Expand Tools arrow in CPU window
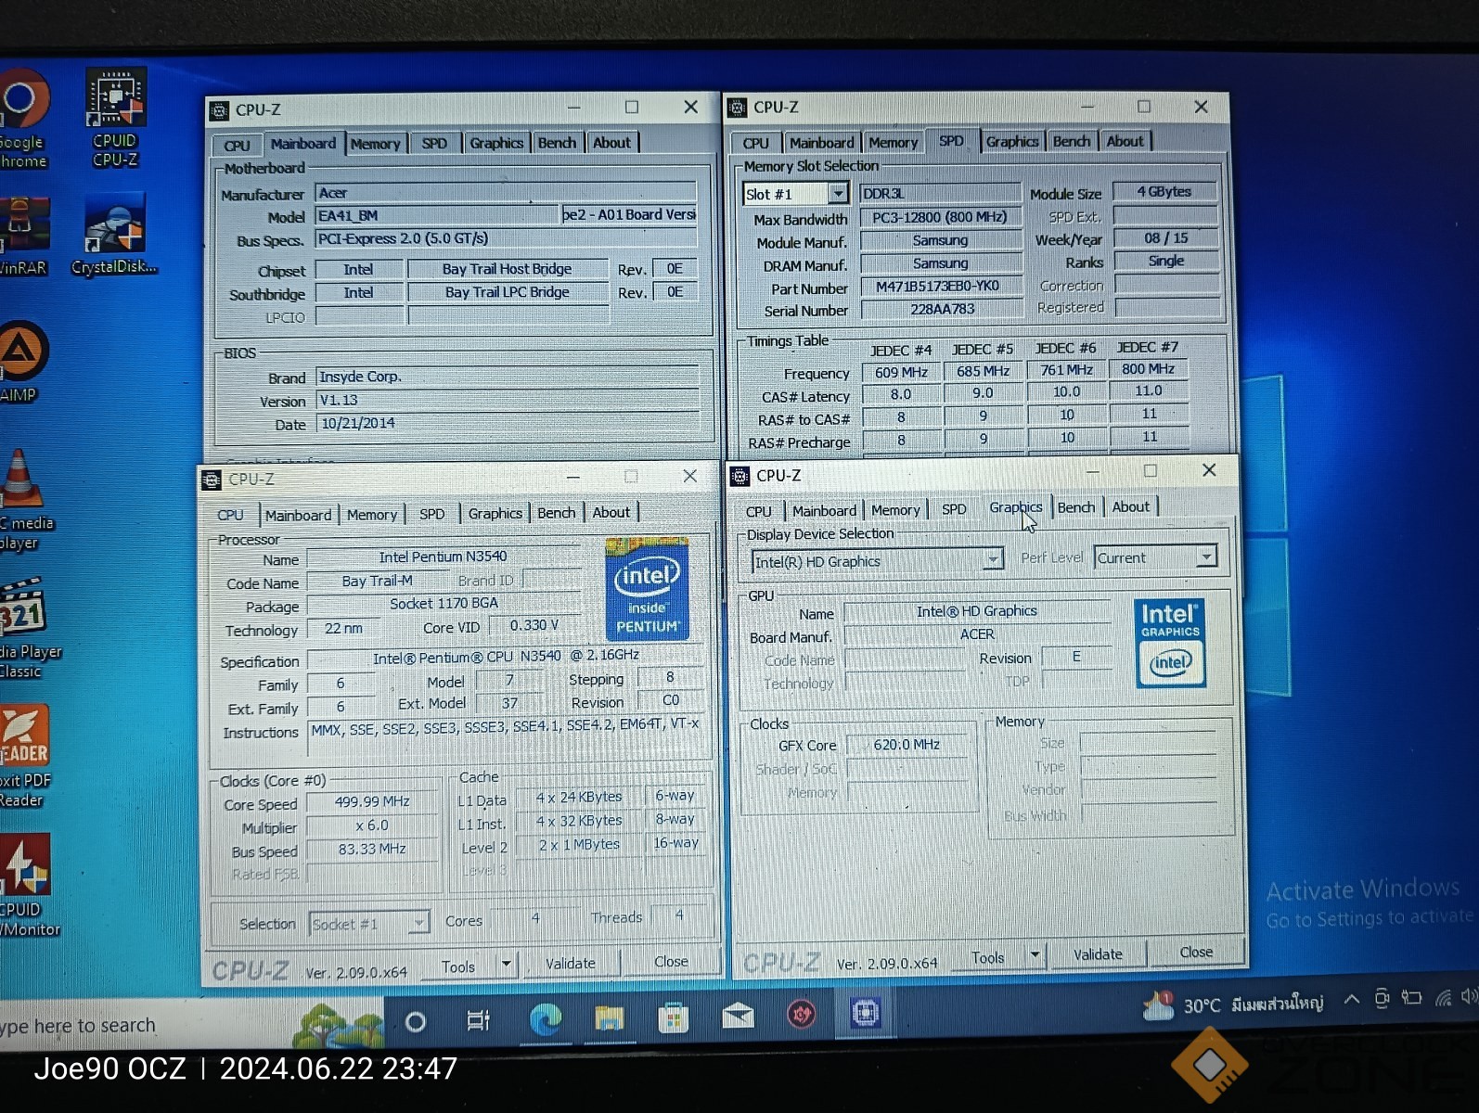Image resolution: width=1479 pixels, height=1113 pixels. pos(506,964)
